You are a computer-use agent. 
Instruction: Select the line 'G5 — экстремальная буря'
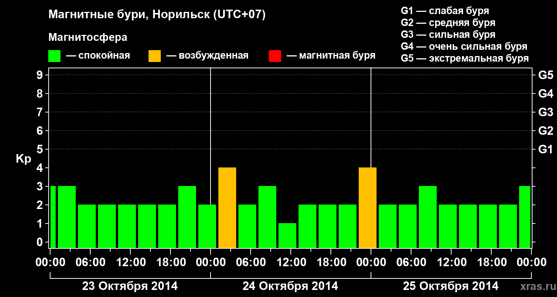click(465, 58)
